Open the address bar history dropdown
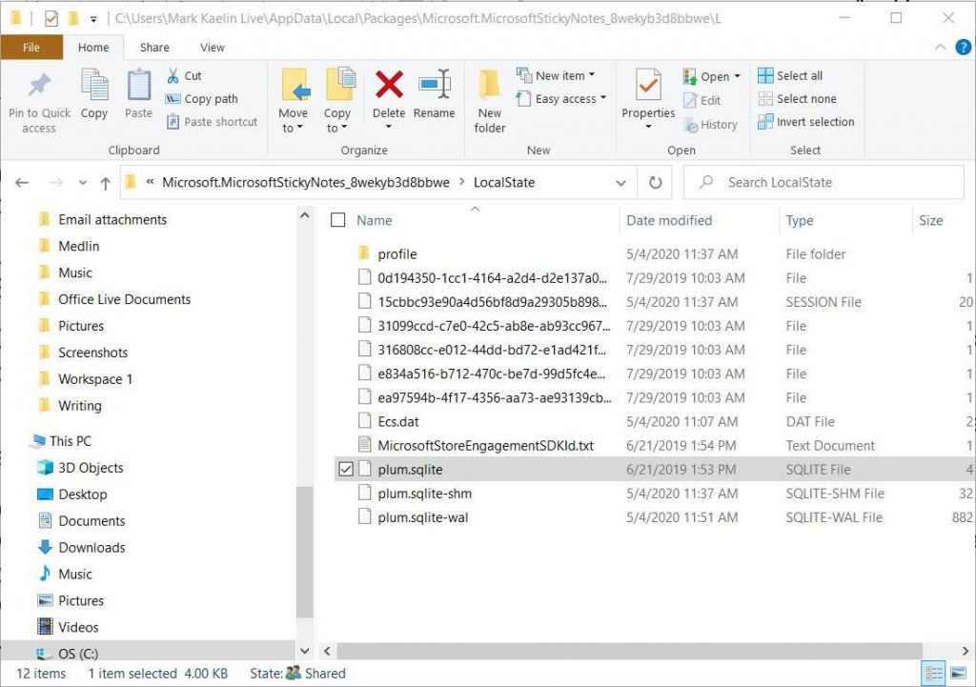Image resolution: width=976 pixels, height=687 pixels. click(x=620, y=182)
